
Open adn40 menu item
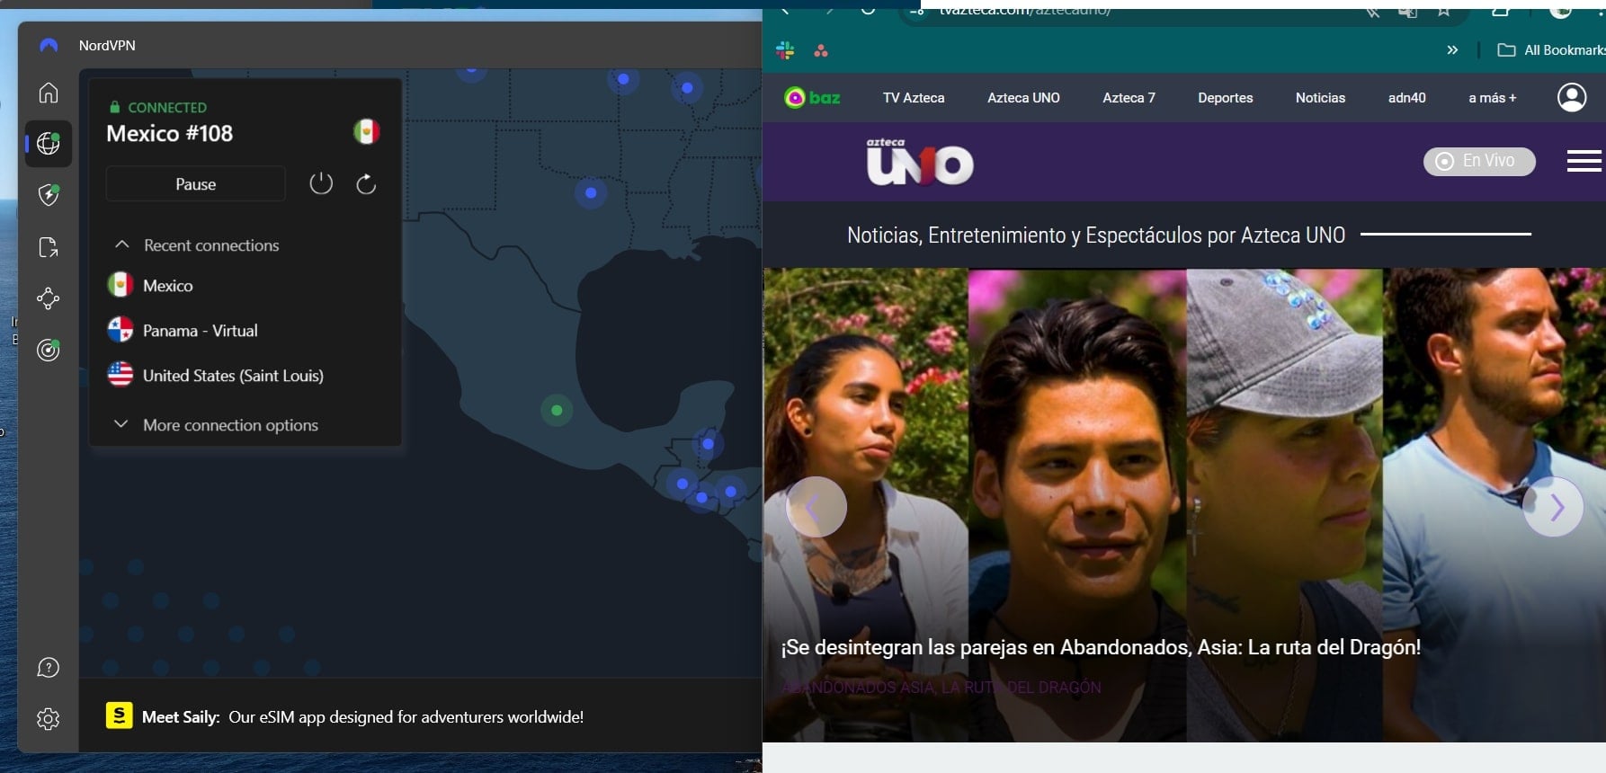[1406, 98]
